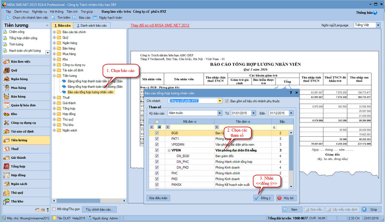Open the Đến date picker dropdown
The height and width of the screenshot is (222, 385).
point(291,113)
